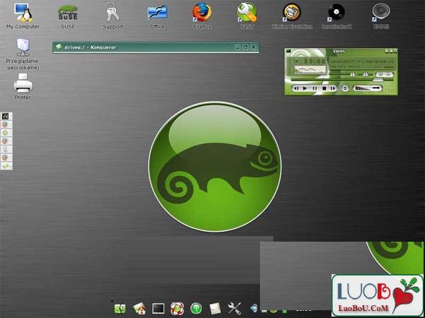This screenshot has height=318, width=425.
Task: Click the XMMS eject button
Action: pyautogui.click(x=345, y=88)
